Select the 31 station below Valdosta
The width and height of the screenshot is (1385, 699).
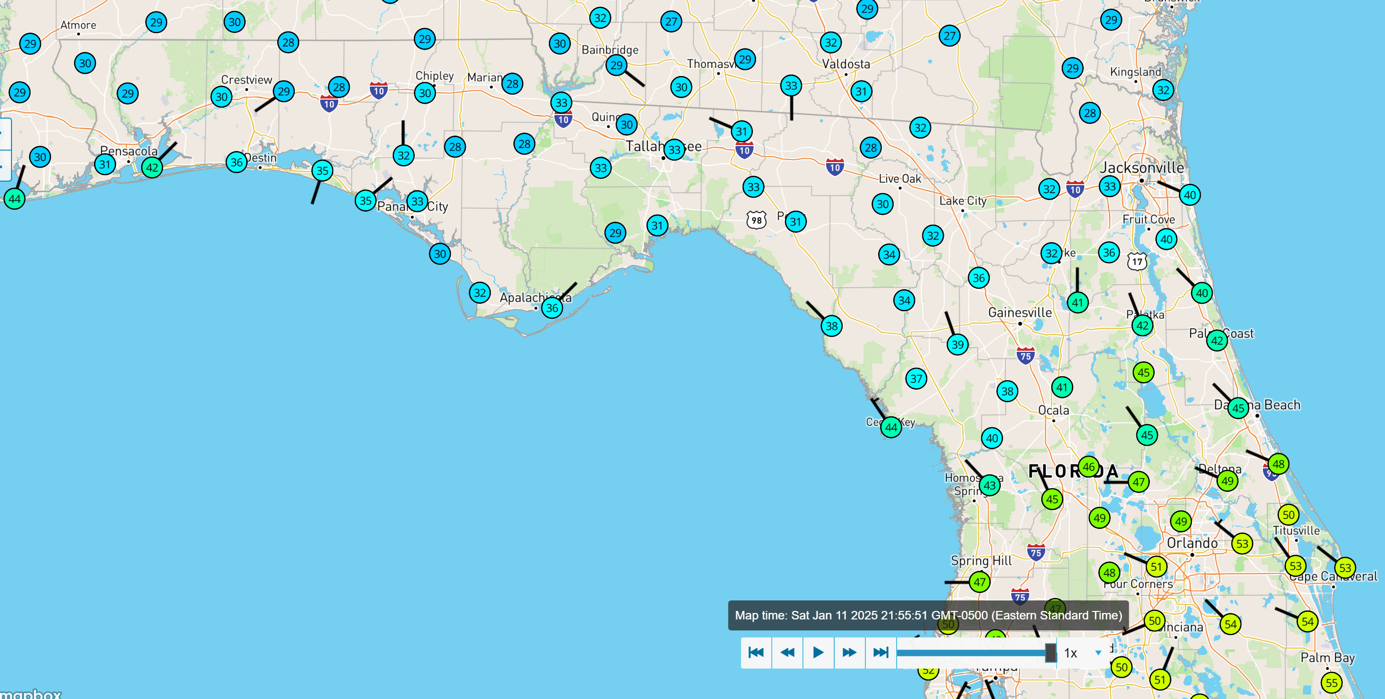click(x=861, y=92)
